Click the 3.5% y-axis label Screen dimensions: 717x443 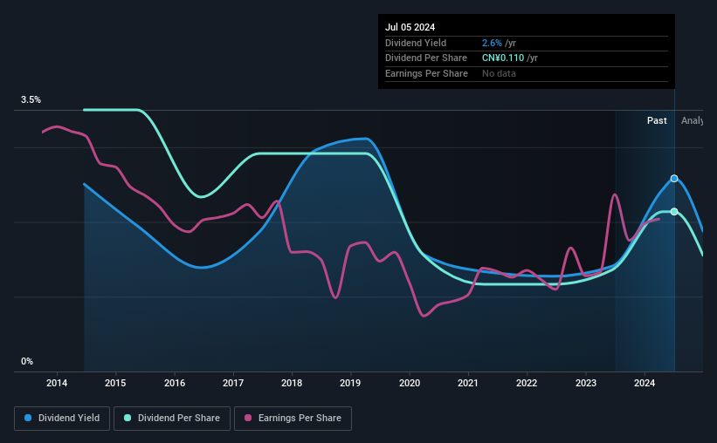pos(31,99)
